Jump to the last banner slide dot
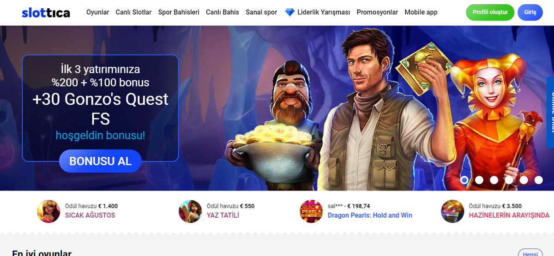The width and height of the screenshot is (554, 256). click(x=538, y=180)
